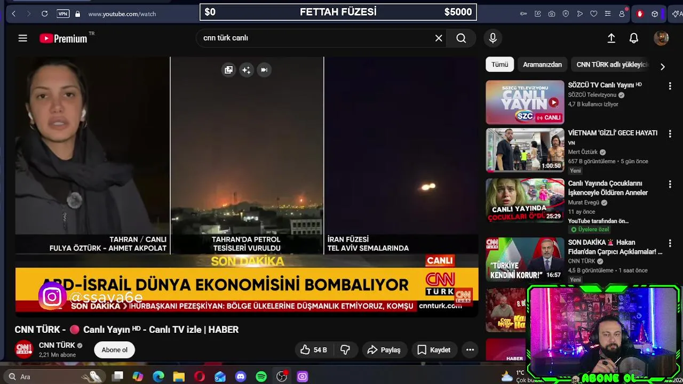Open the extensions cube icon
The width and height of the screenshot is (683, 384).
(x=655, y=14)
